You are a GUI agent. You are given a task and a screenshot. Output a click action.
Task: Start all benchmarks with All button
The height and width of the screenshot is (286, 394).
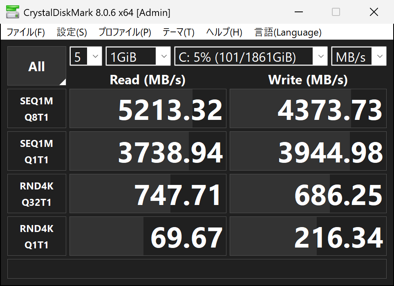37,66
